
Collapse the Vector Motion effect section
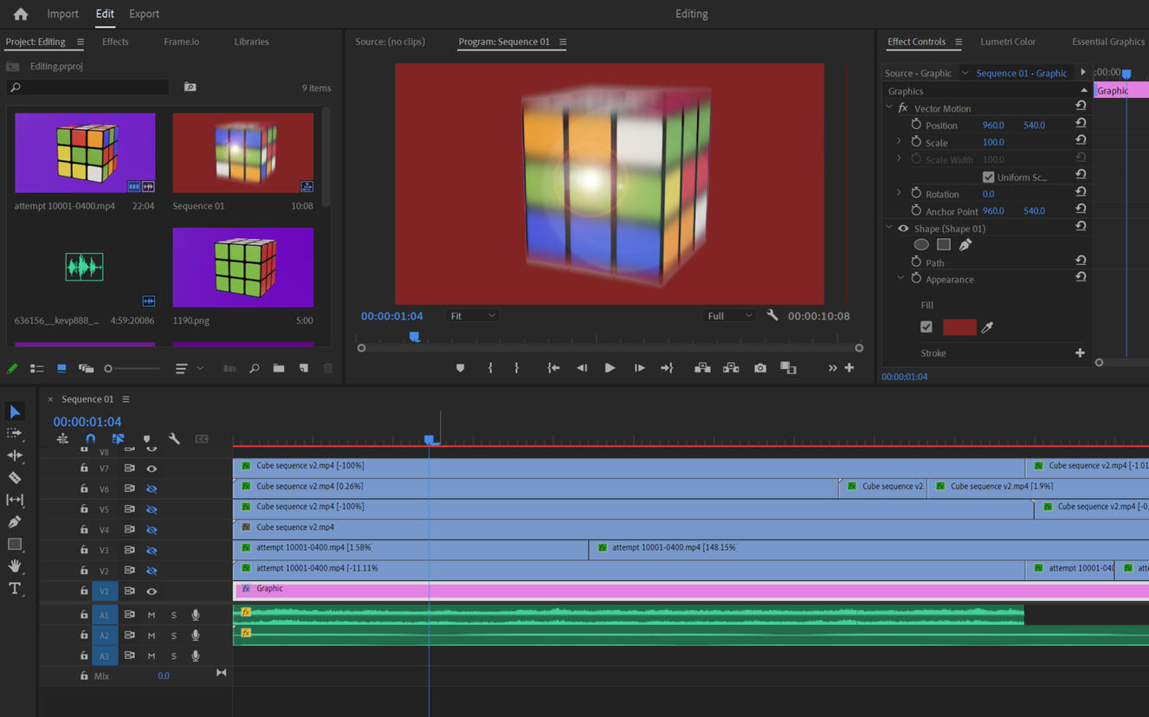tap(889, 108)
